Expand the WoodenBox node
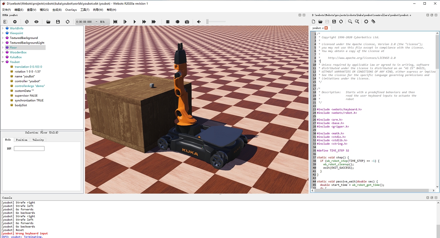This screenshot has height=238, width=440. coord(3,52)
